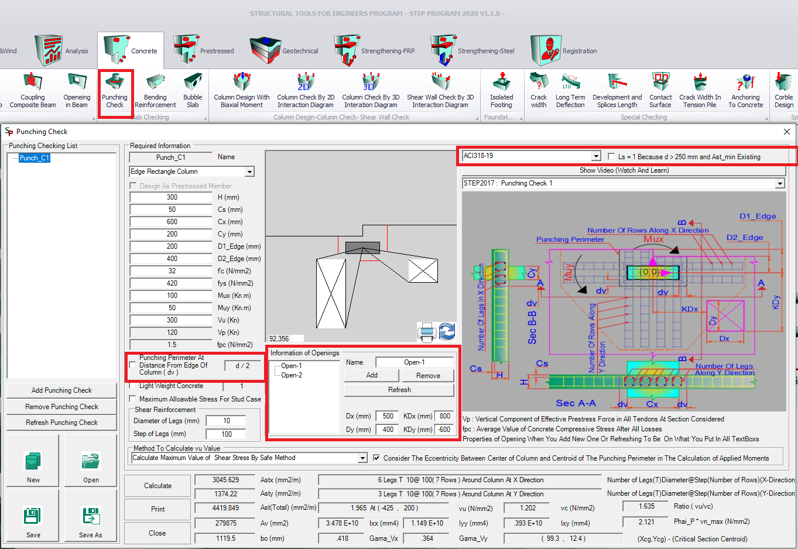Open Shear Wall Check By 3D tool

click(440, 91)
